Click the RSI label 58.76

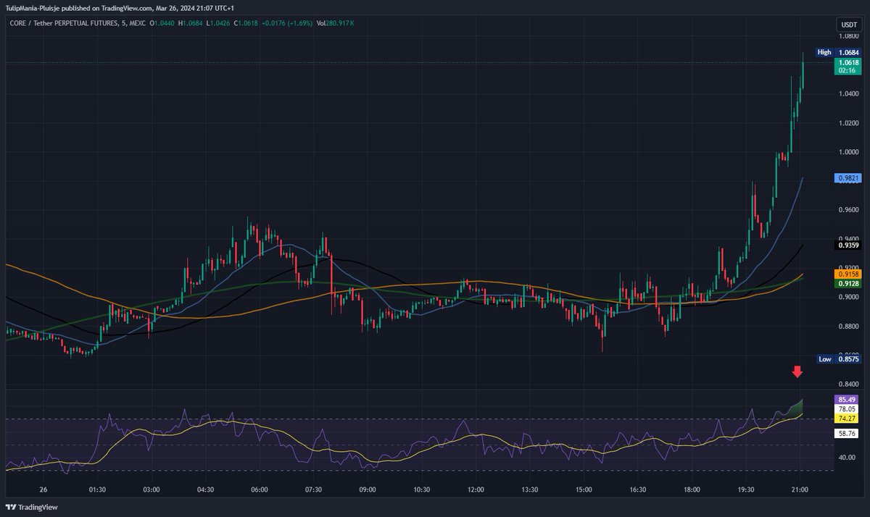click(x=848, y=434)
